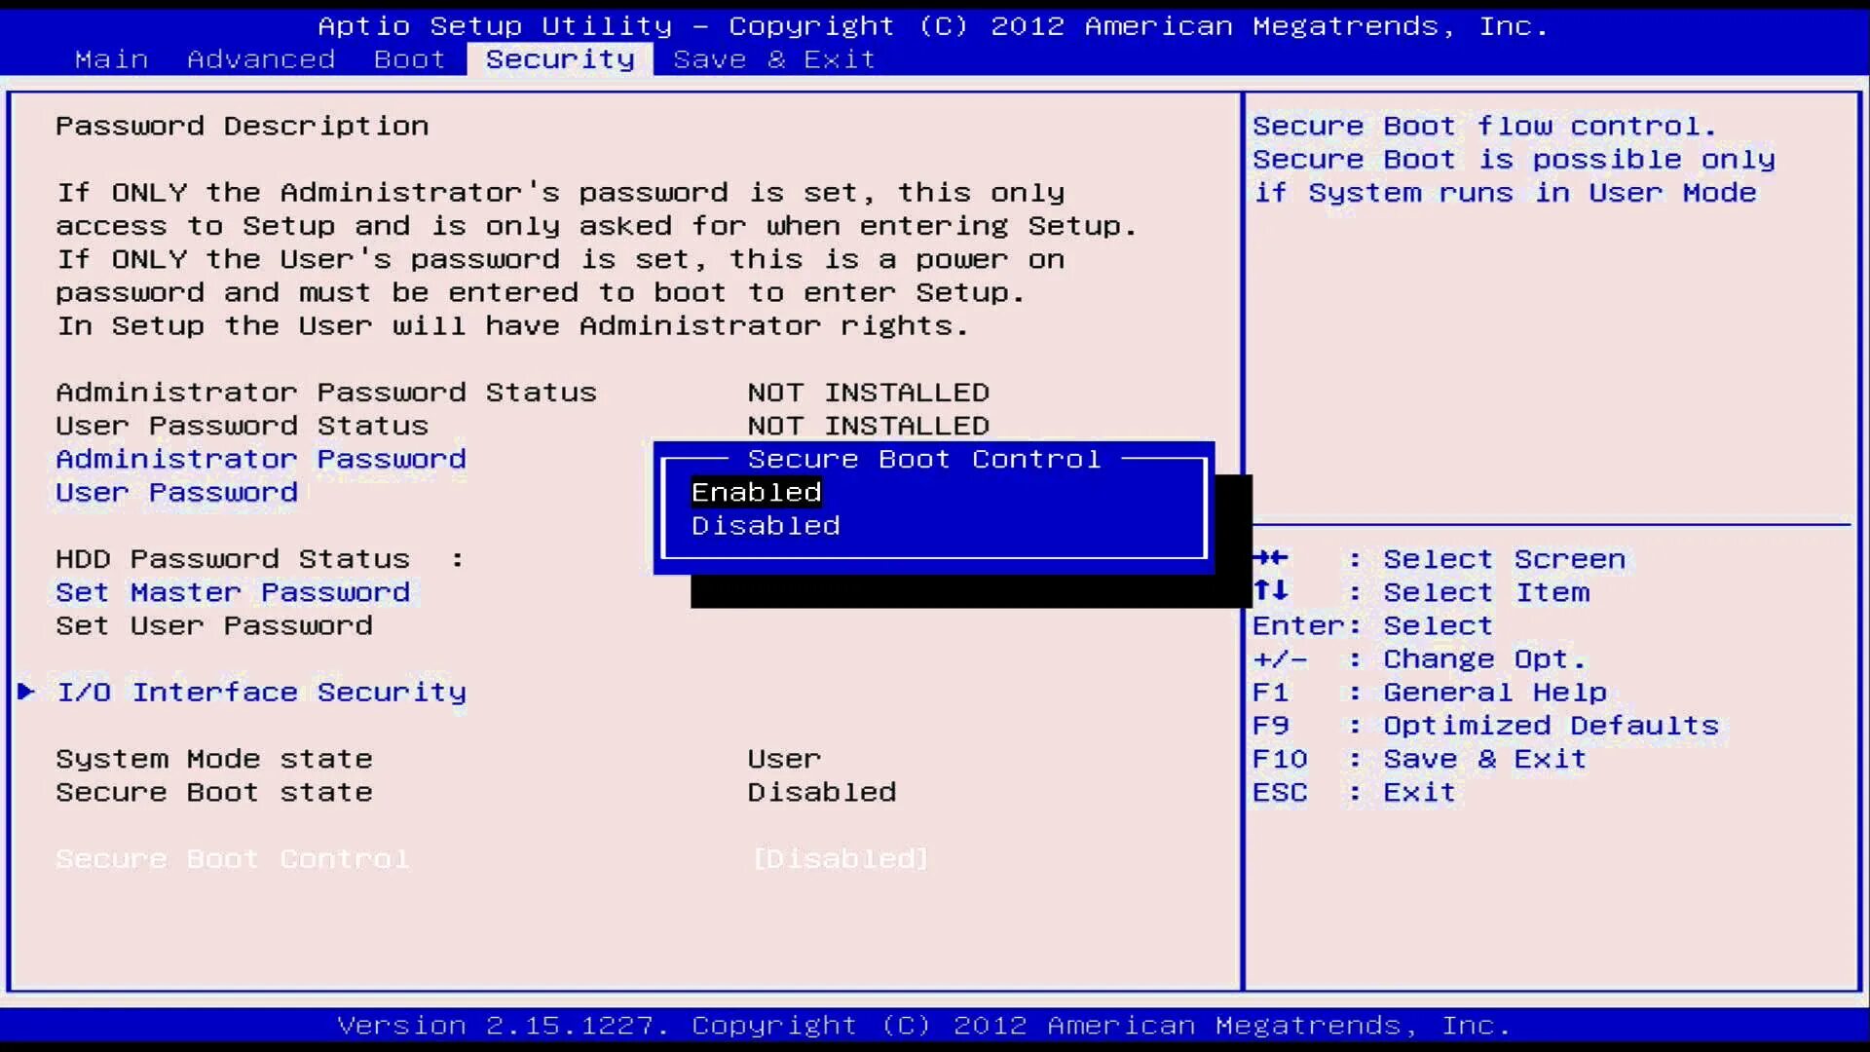This screenshot has height=1052, width=1870.
Task: Open the Secure Boot Control setting
Action: point(232,858)
